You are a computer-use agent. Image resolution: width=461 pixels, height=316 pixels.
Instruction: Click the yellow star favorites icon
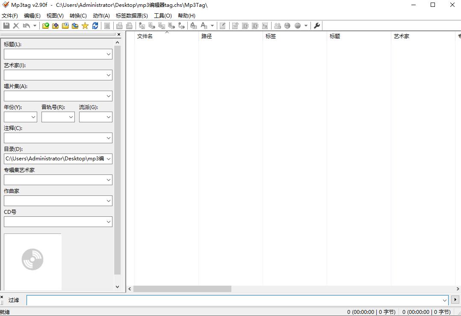coord(85,26)
